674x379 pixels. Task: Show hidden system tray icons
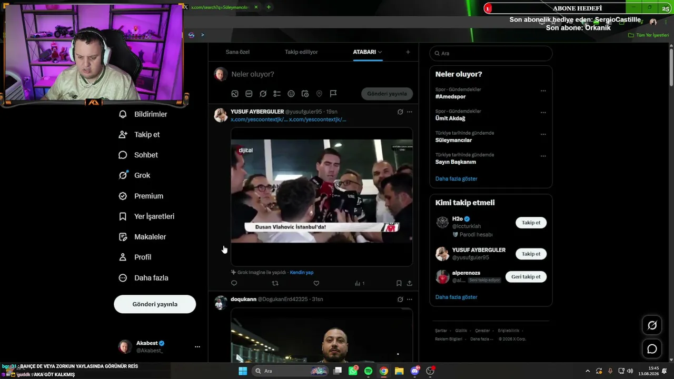(x=588, y=371)
